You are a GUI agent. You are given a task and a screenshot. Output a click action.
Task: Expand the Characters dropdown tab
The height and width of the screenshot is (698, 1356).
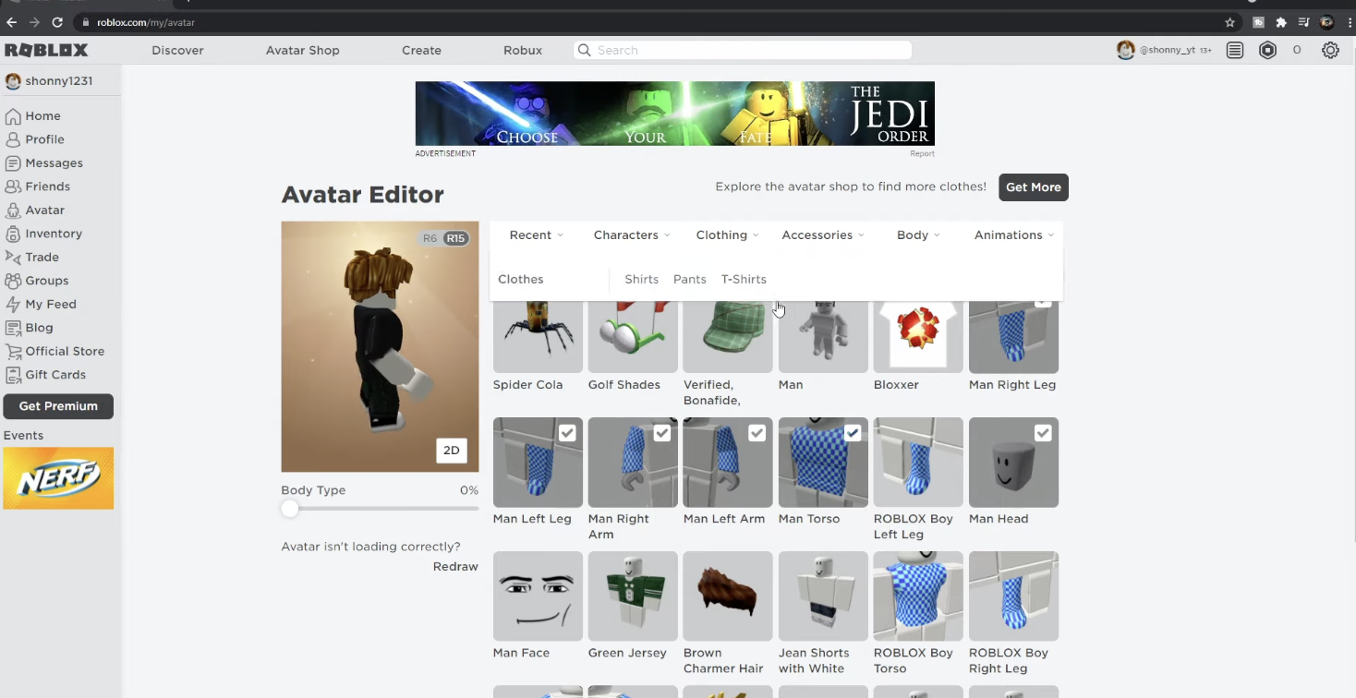pyautogui.click(x=632, y=235)
